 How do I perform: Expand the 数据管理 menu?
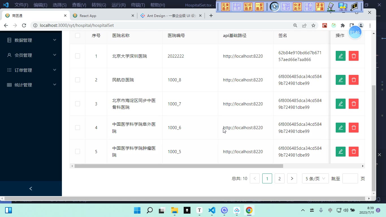click(x=31, y=40)
